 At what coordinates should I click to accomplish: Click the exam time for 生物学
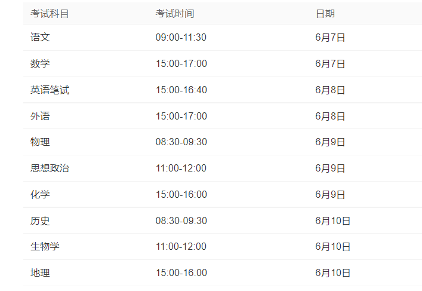click(x=181, y=246)
